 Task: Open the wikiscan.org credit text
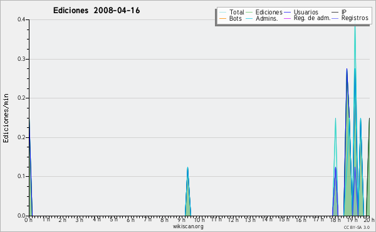pyautogui.click(x=188, y=226)
